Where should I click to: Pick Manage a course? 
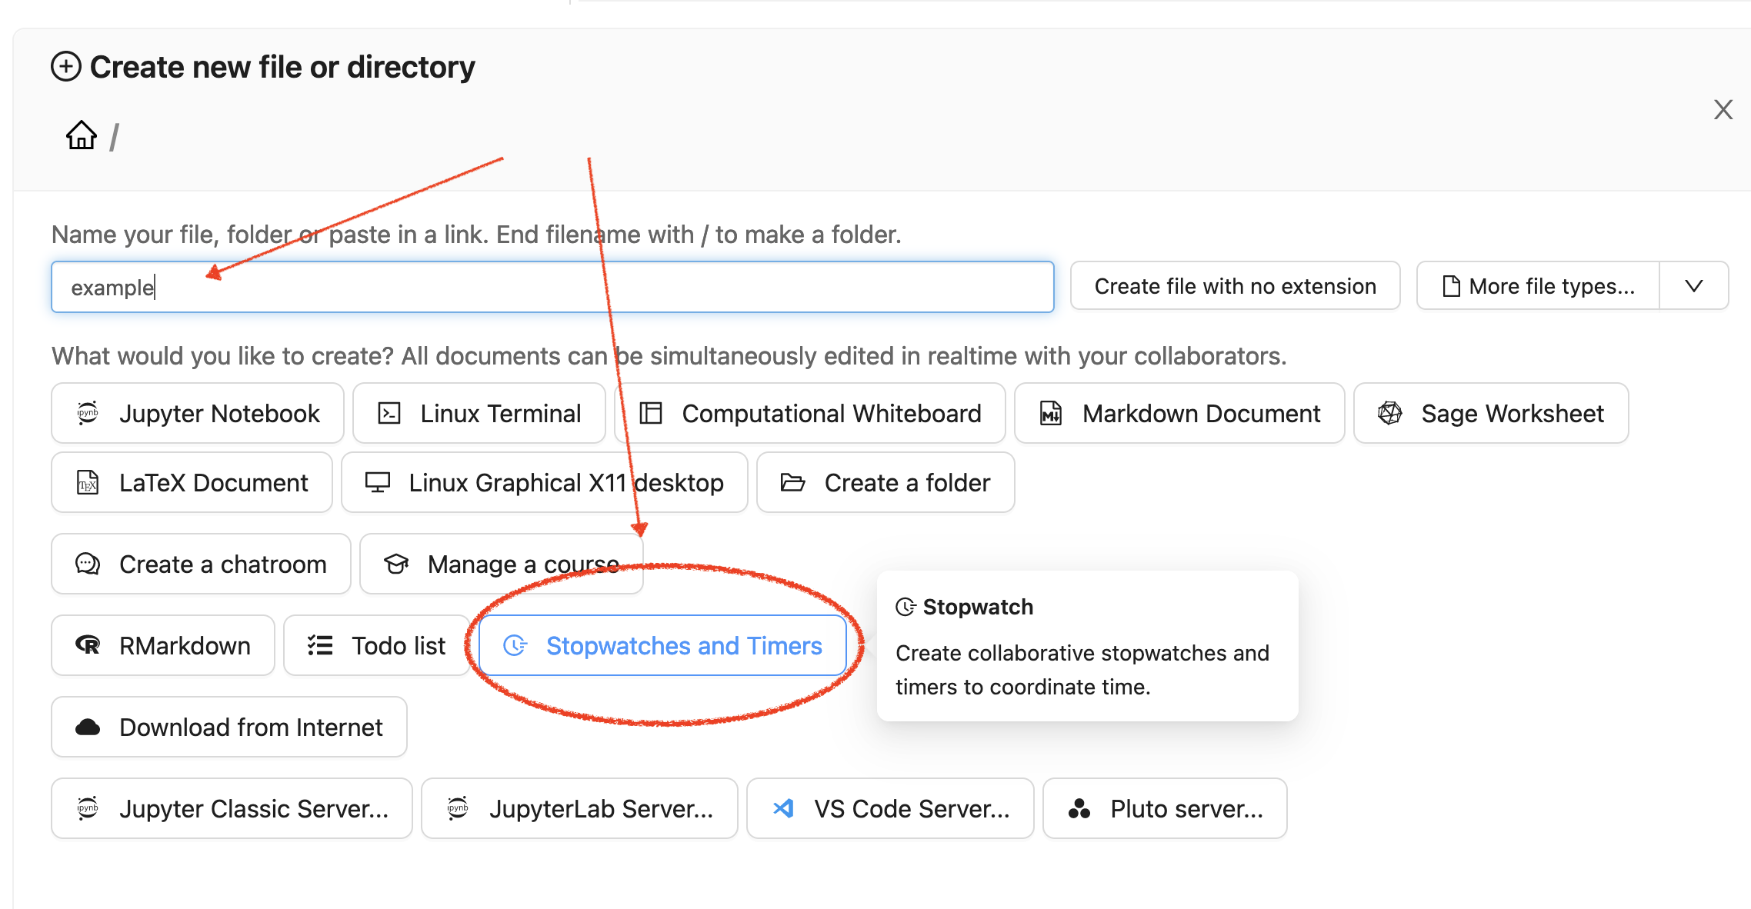[501, 564]
